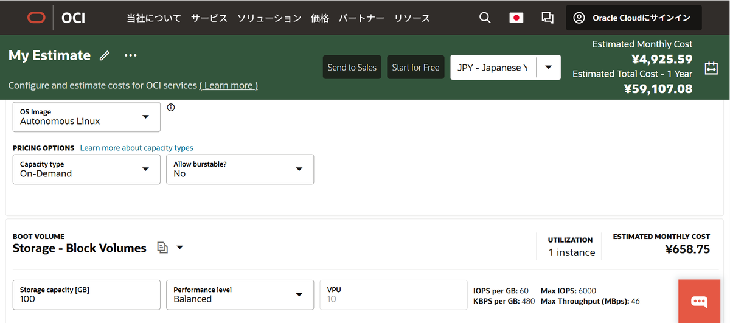Click the IOPS per GB: 60 text
The height and width of the screenshot is (323, 730).
click(501, 290)
